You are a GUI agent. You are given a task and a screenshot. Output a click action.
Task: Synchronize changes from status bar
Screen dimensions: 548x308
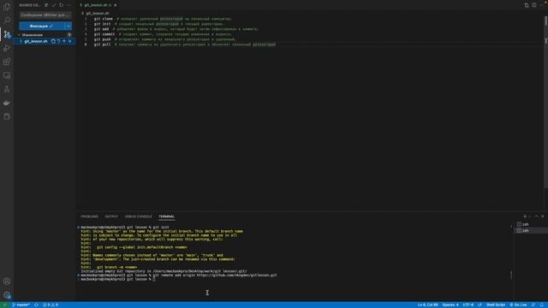(36, 305)
